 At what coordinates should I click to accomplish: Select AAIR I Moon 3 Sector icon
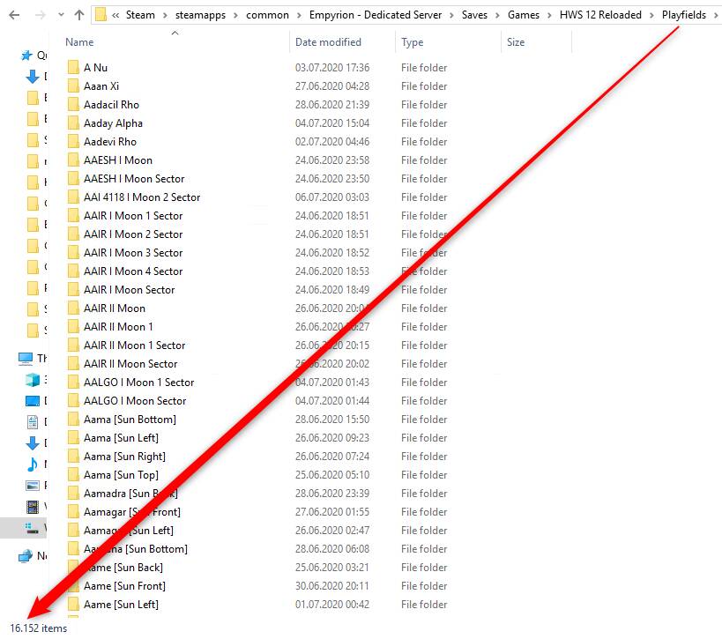(73, 252)
